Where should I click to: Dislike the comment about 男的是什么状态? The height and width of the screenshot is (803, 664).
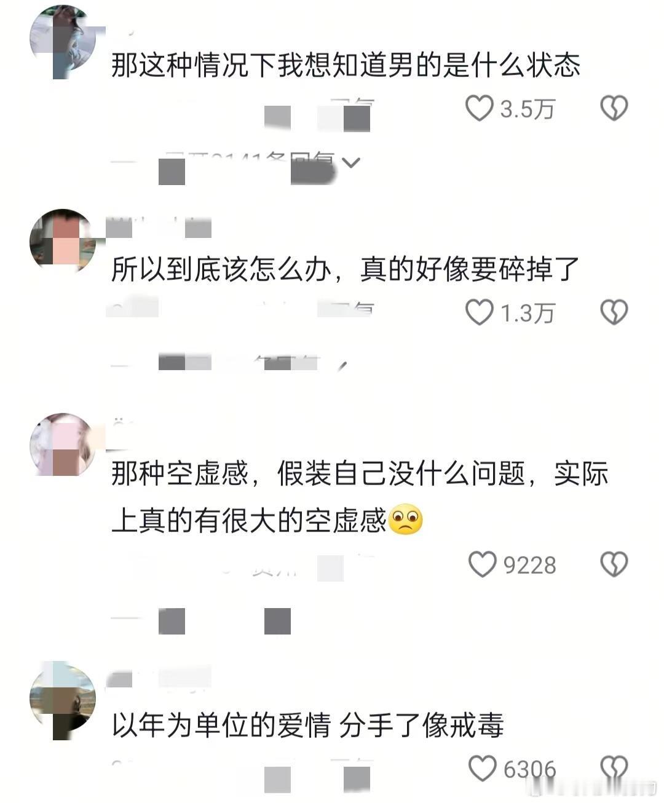[614, 109]
